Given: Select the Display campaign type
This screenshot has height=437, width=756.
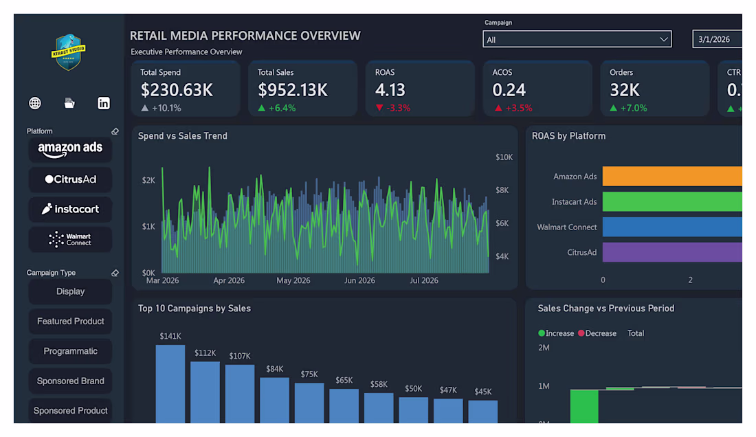Looking at the screenshot, I should (x=70, y=291).
